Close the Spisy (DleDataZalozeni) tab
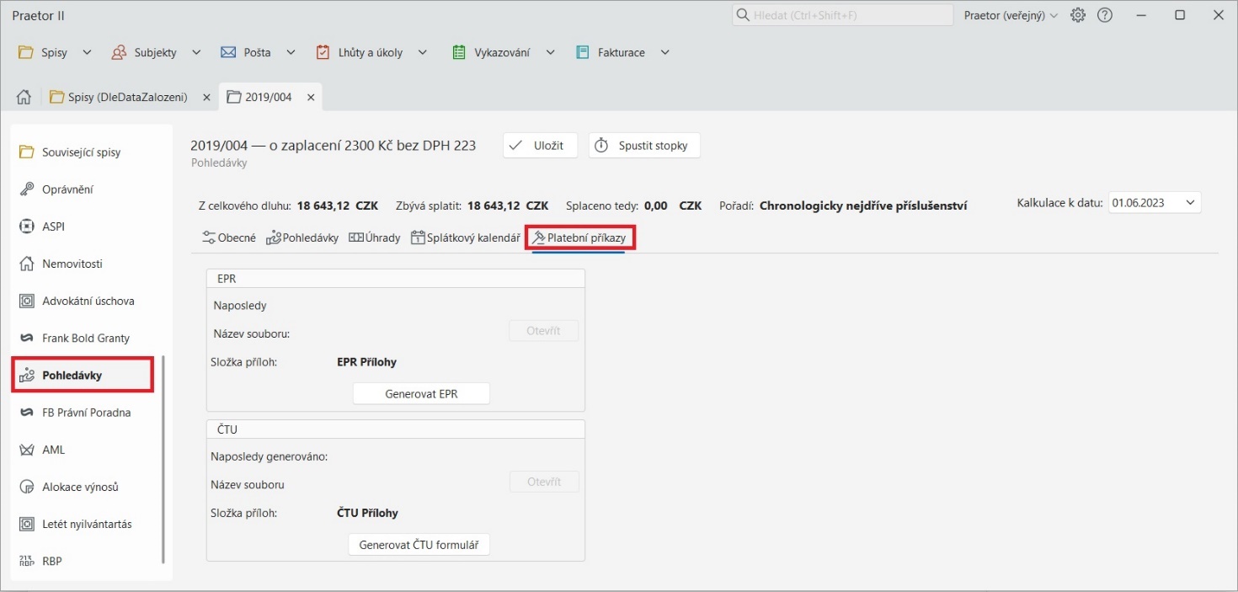 [x=206, y=98]
